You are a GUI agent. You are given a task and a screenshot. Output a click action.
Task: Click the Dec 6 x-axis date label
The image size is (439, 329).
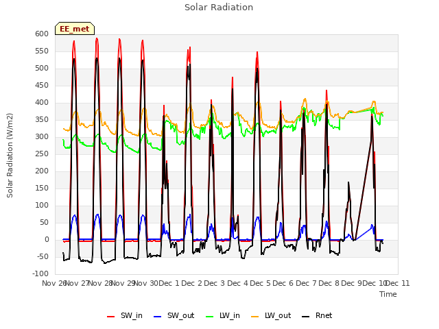pyautogui.click(x=283, y=283)
